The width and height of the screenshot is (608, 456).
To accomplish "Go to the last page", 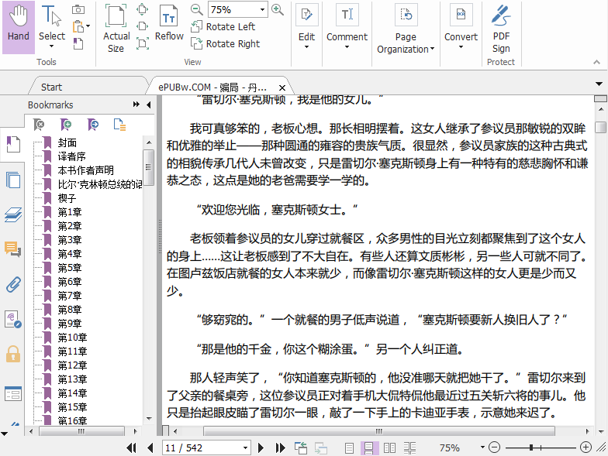I will pyautogui.click(x=280, y=447).
